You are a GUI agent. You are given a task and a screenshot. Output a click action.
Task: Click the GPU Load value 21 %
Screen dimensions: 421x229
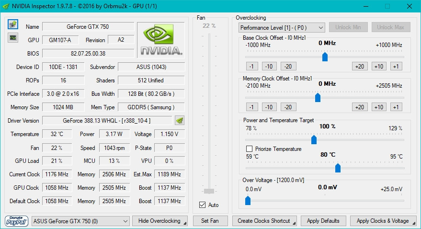pos(57,161)
